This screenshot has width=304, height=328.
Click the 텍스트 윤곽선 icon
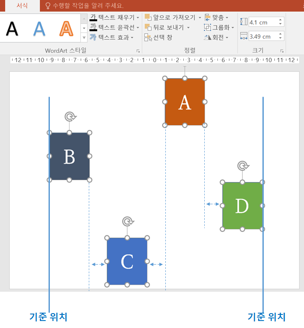(x=93, y=27)
